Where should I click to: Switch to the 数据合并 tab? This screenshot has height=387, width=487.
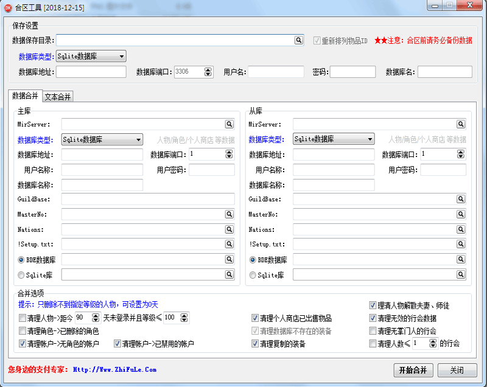point(25,96)
